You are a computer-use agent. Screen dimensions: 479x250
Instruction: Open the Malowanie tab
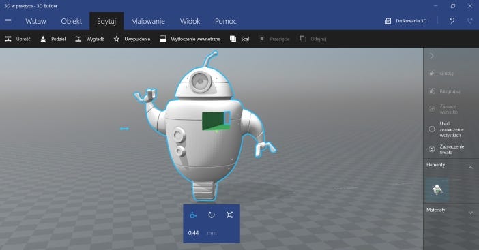tap(148, 21)
